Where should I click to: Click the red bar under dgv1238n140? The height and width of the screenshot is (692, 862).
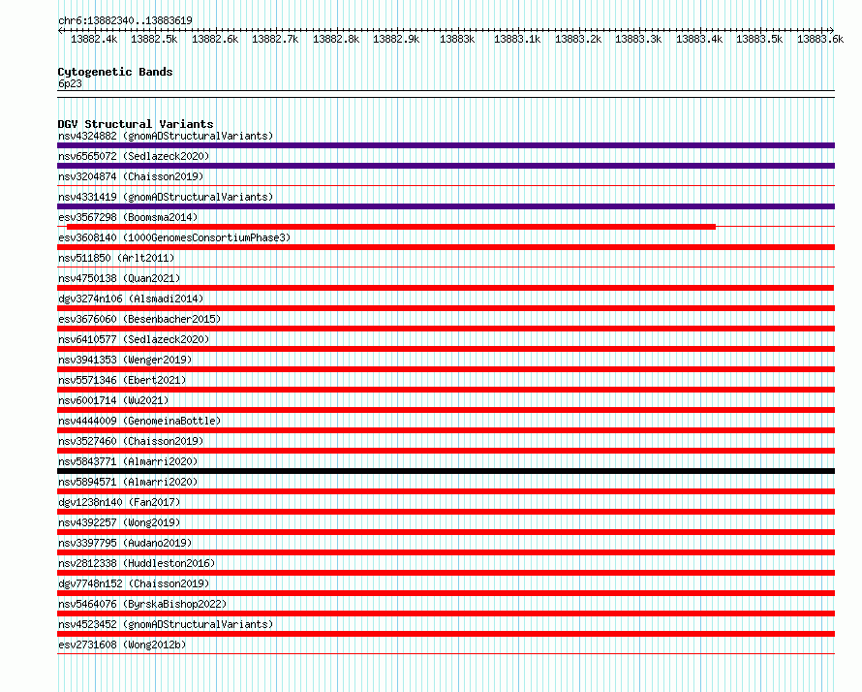coord(446,512)
